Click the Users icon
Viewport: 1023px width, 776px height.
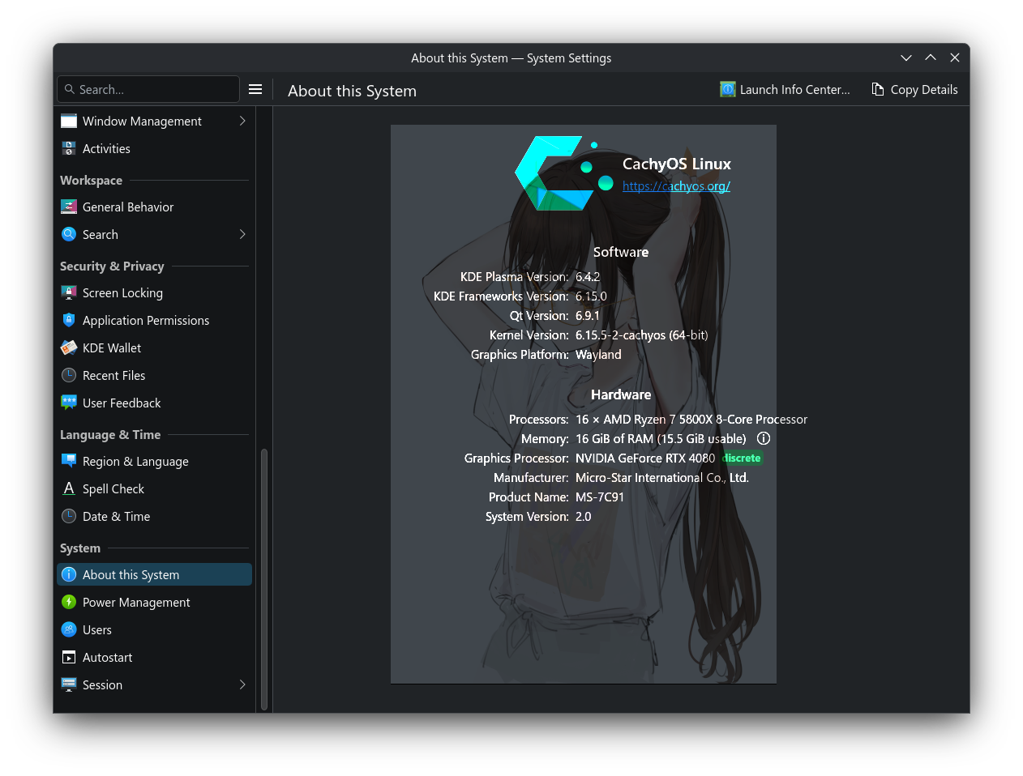[x=69, y=629]
